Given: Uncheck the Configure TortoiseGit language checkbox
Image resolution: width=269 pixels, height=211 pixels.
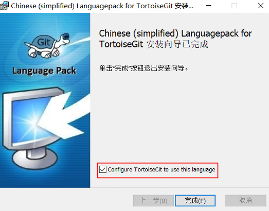Looking at the screenshot, I should pyautogui.click(x=103, y=169).
